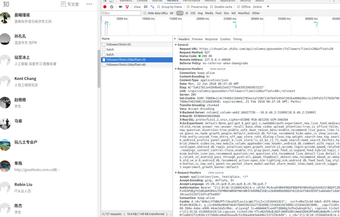Viewport: 340px width, 217px height.
Task: Click the 25000 ms marker on timeline
Action: 230,19
